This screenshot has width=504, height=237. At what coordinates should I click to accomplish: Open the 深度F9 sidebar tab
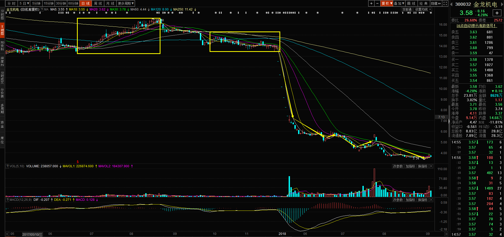(2, 61)
